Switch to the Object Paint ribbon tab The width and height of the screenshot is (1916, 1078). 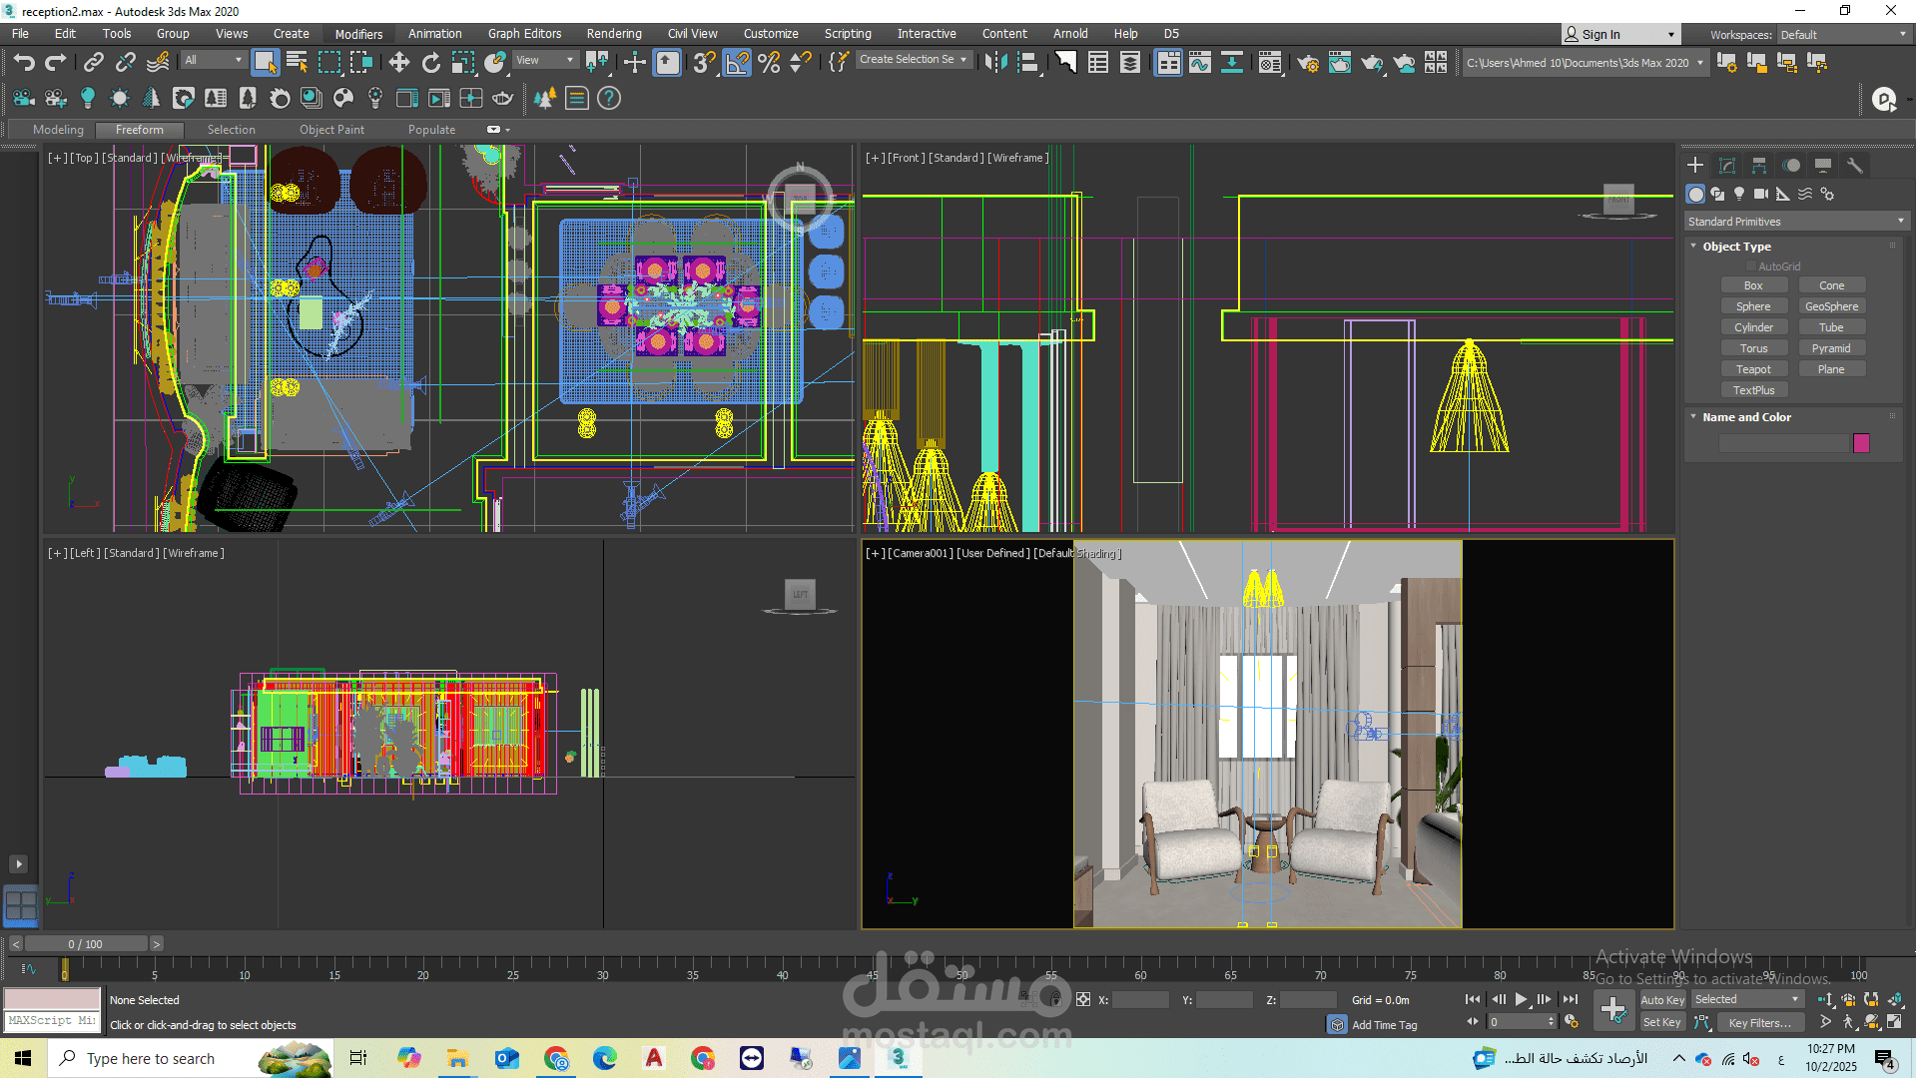(x=331, y=130)
